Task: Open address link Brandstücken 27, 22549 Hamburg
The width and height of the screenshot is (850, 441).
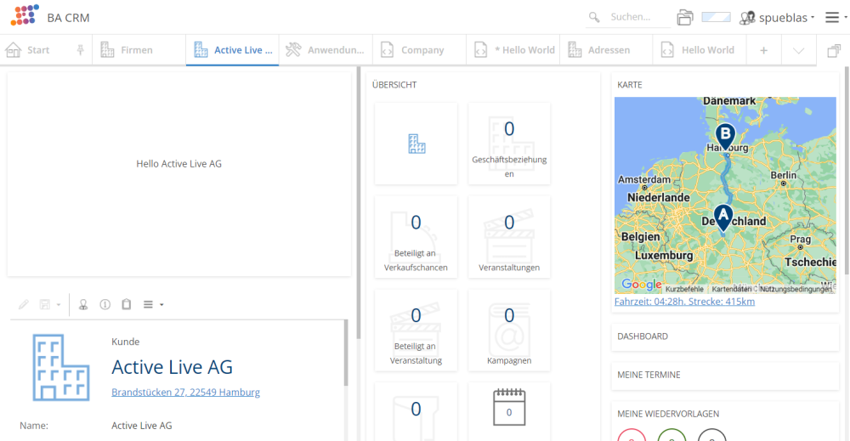Action: tap(185, 393)
